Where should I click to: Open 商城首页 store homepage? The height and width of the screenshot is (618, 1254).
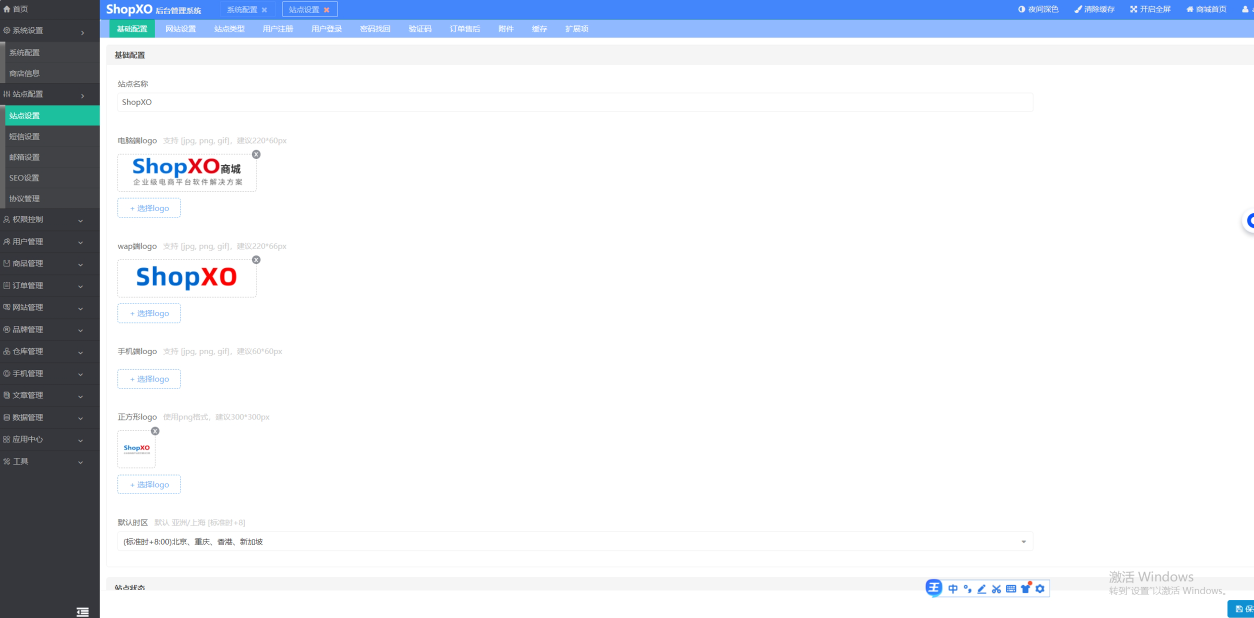click(x=1206, y=9)
